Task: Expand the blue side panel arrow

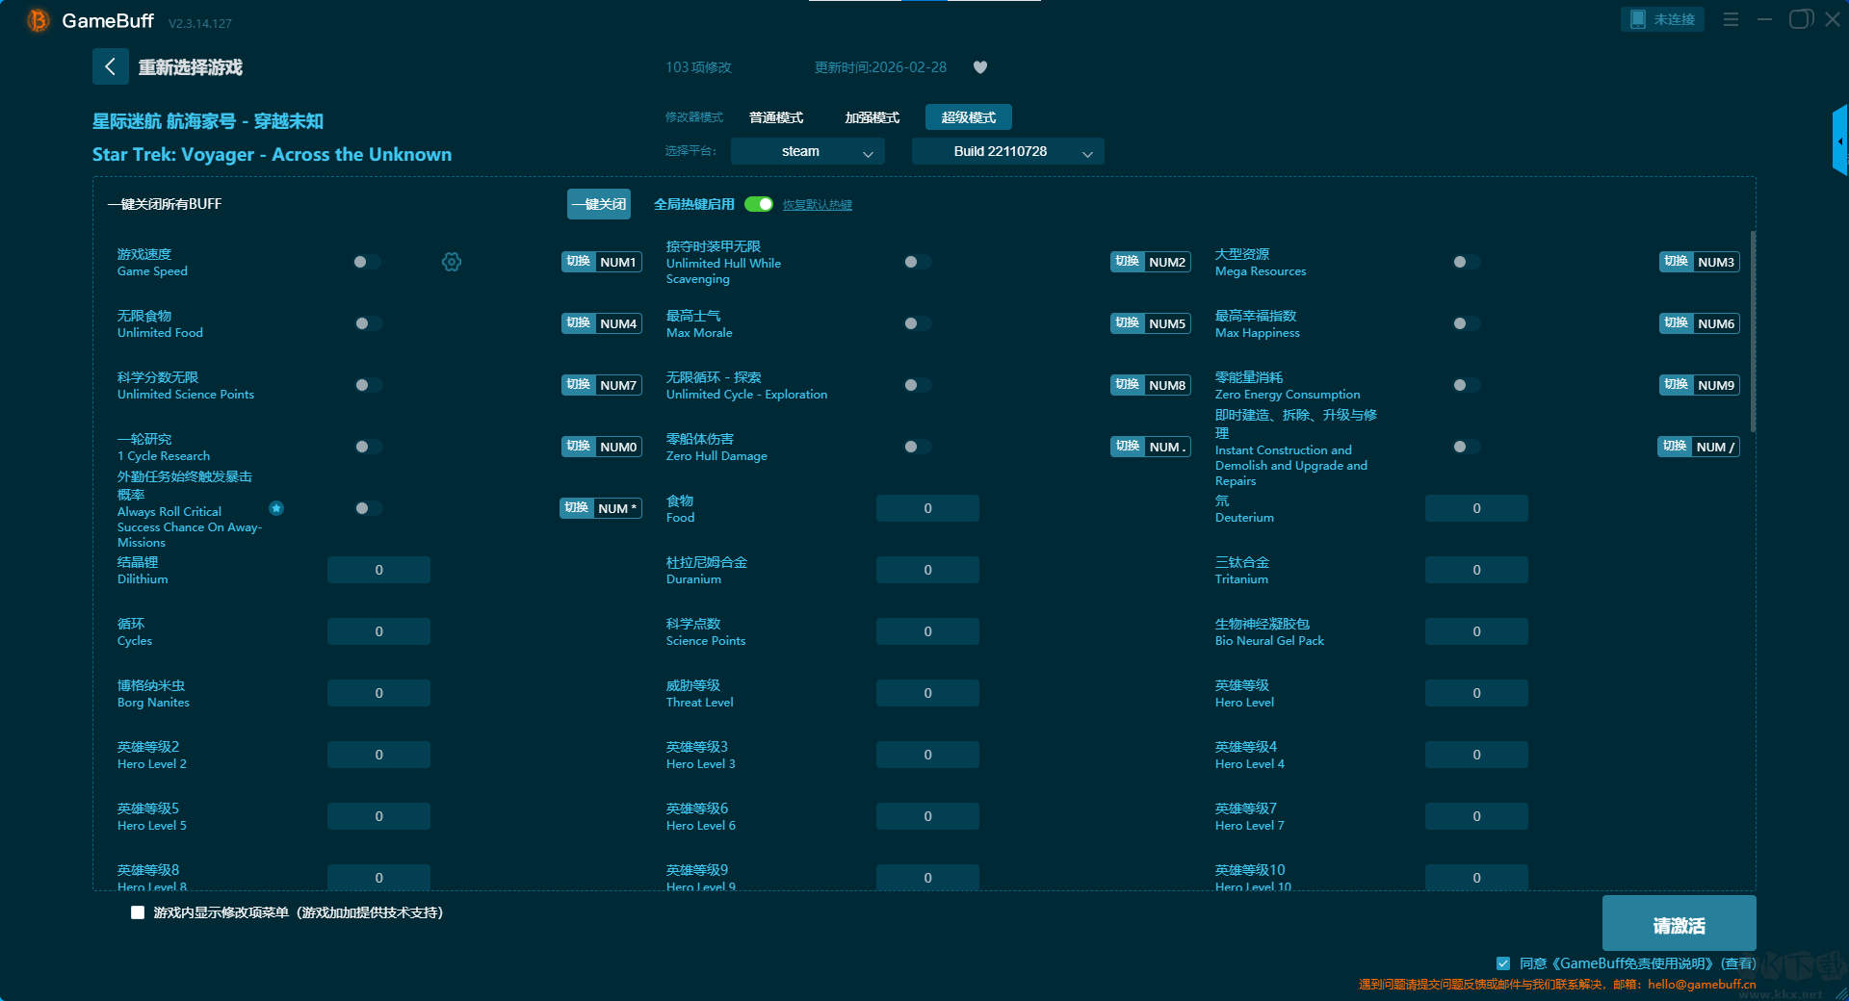Action: pyautogui.click(x=1839, y=141)
